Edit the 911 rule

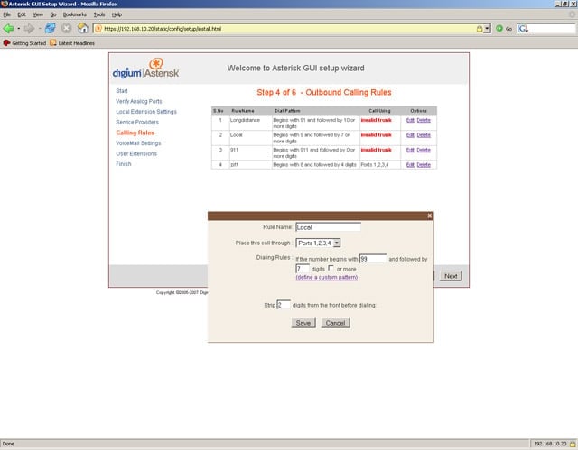410,150
